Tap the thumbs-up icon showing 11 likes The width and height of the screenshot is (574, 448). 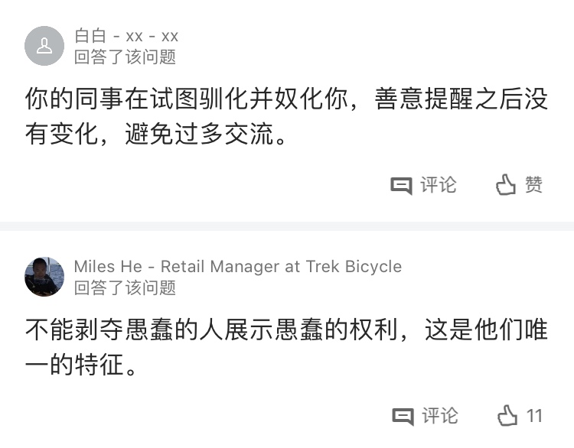click(x=507, y=415)
